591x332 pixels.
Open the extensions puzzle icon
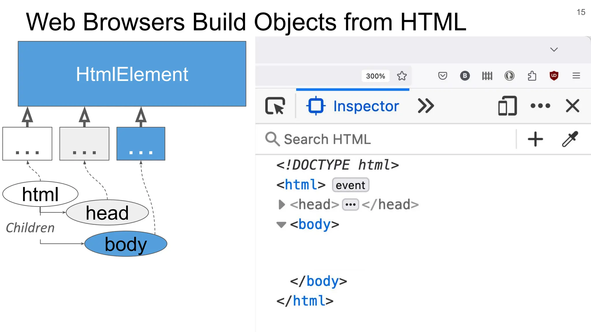pyautogui.click(x=532, y=76)
